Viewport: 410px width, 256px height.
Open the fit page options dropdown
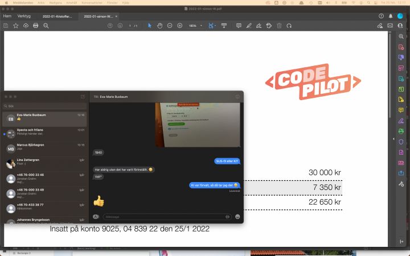211,26
